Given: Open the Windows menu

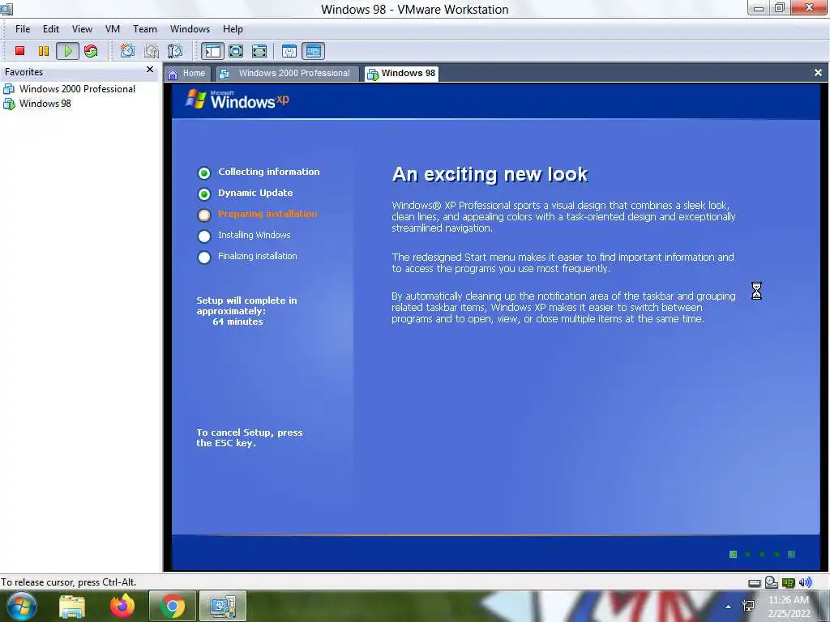Looking at the screenshot, I should 190,29.
